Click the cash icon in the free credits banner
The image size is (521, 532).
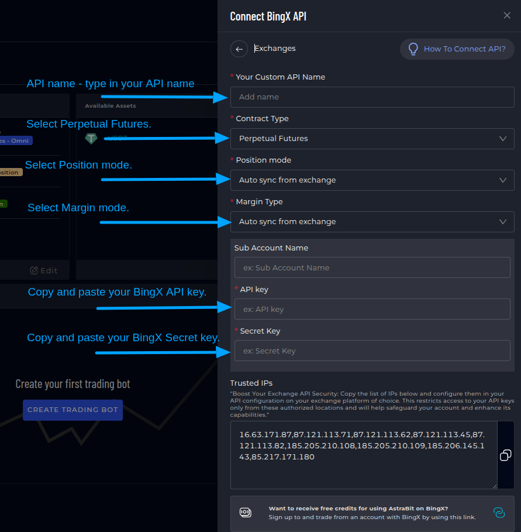(246, 513)
